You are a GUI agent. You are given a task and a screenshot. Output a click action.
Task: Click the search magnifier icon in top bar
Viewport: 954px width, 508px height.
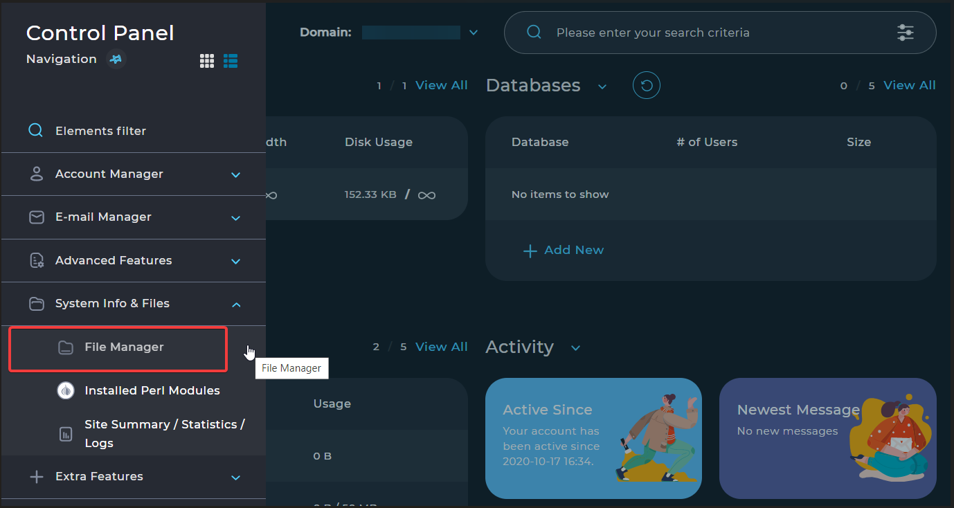coord(534,33)
